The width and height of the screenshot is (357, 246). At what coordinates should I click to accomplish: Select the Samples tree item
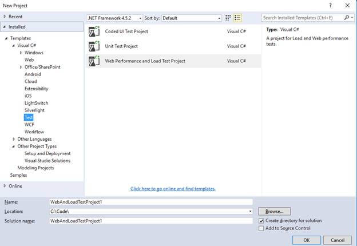click(18, 175)
